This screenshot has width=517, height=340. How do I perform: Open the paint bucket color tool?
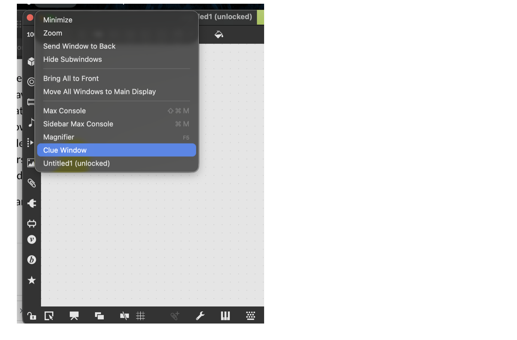(219, 35)
